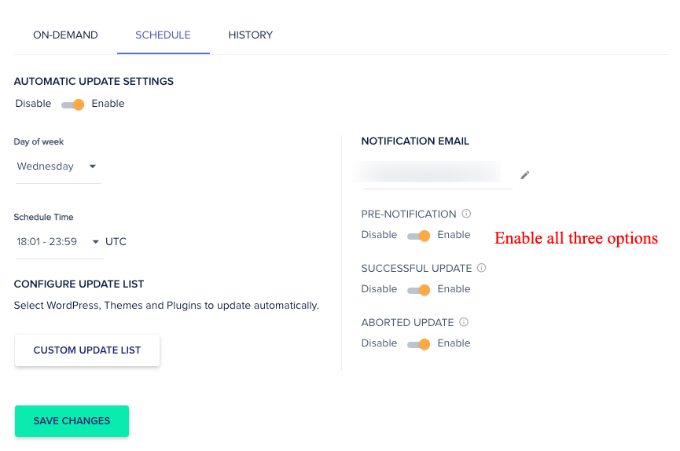The width and height of the screenshot is (680, 451).
Task: Click the Custom Update List button
Action: click(x=87, y=350)
